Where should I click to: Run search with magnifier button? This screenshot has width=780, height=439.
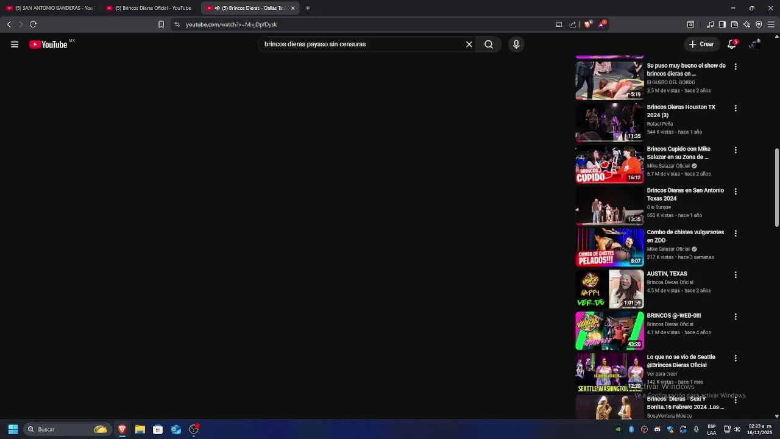489,44
